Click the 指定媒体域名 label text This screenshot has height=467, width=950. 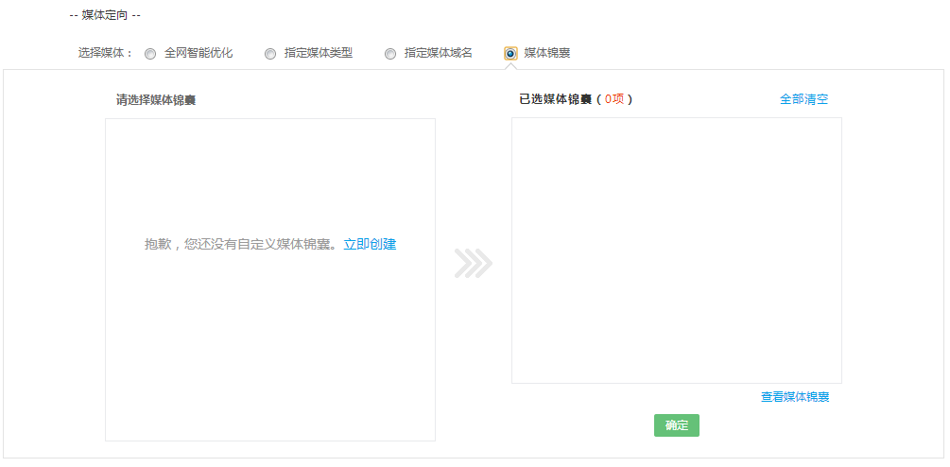tap(438, 53)
